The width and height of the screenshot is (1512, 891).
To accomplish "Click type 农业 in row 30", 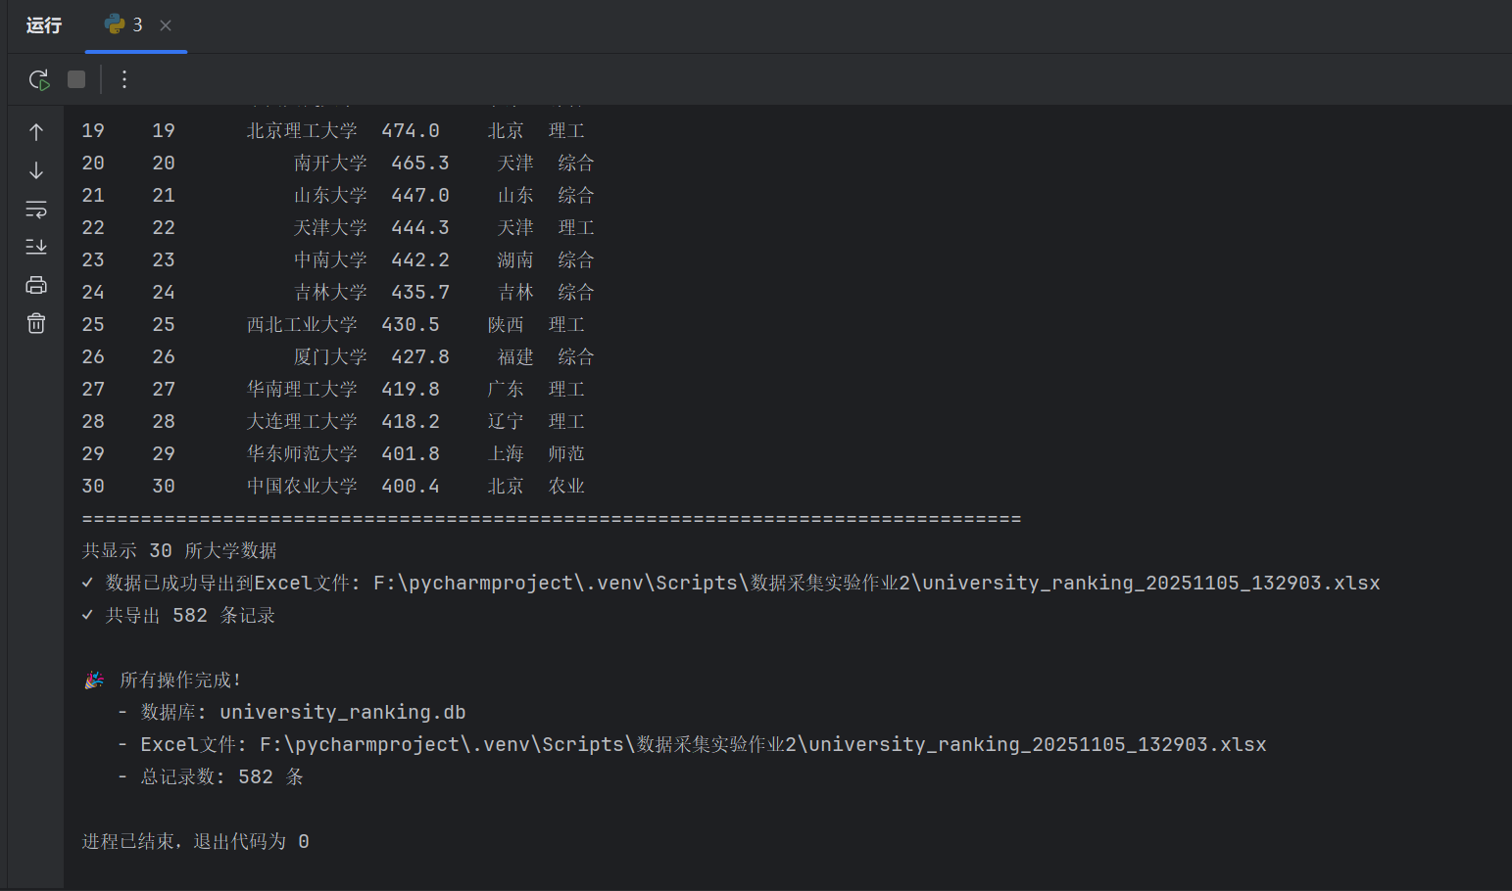I will 566,486.
